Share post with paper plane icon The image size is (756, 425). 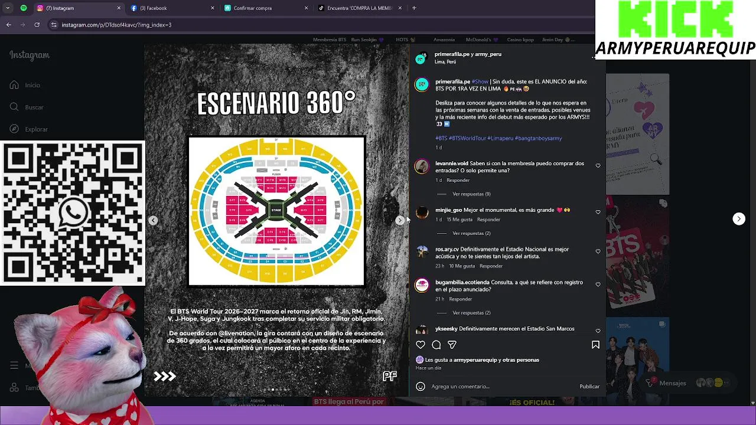point(452,345)
